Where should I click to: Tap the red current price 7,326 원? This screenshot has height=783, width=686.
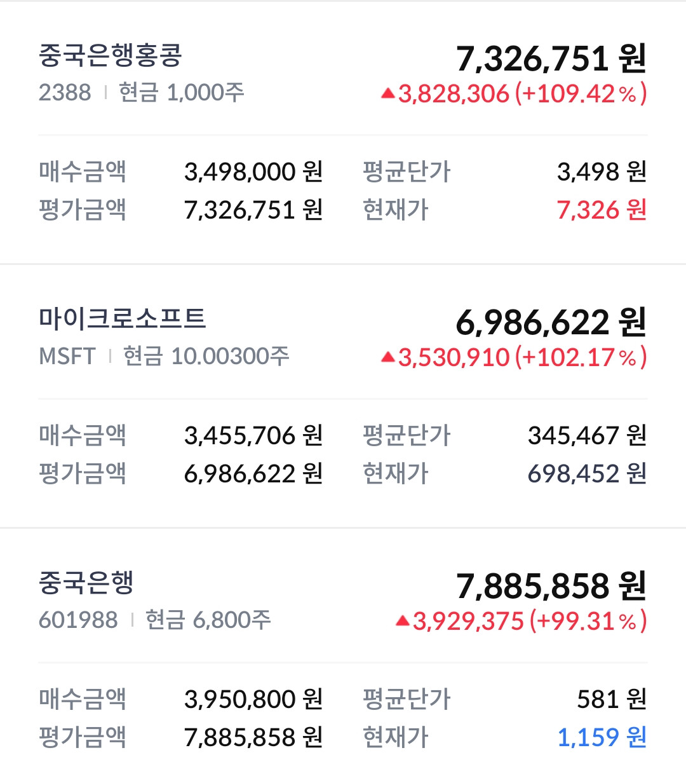(602, 210)
